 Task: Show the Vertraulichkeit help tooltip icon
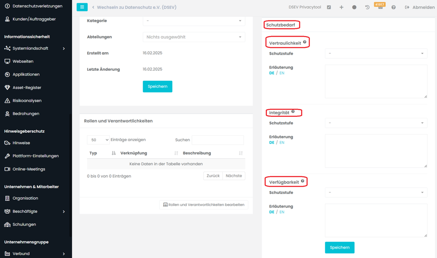click(305, 42)
